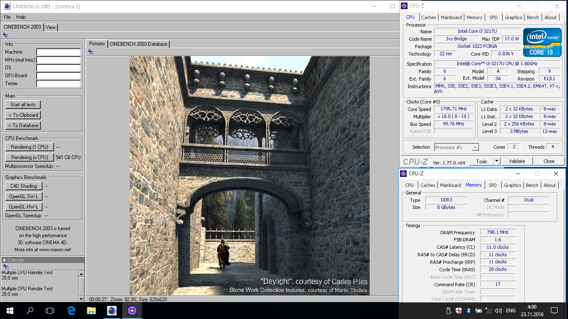
Task: Select the Pictures tab
Action: pos(97,44)
